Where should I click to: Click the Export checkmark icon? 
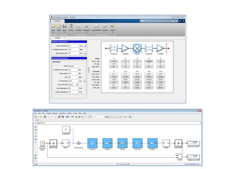(112, 26)
